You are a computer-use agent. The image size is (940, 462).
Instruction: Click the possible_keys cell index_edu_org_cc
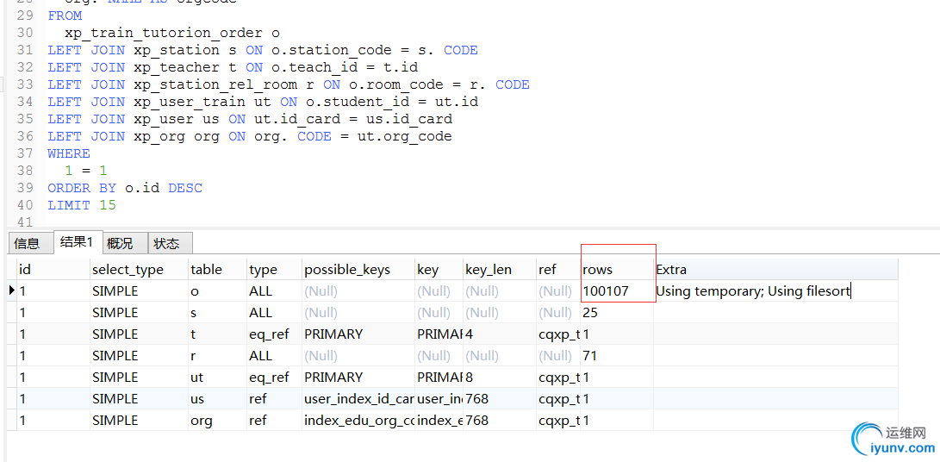(358, 421)
